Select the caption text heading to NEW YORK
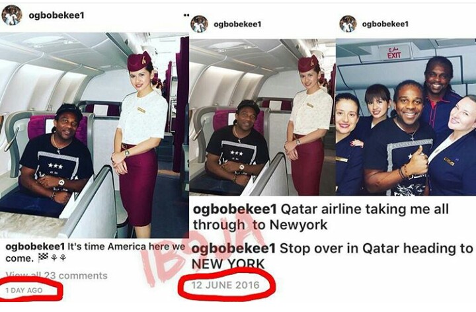 pyautogui.click(x=332, y=256)
